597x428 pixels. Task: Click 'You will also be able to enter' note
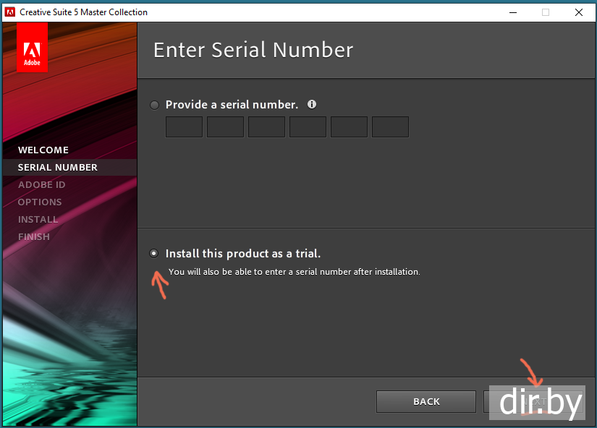pyautogui.click(x=295, y=272)
